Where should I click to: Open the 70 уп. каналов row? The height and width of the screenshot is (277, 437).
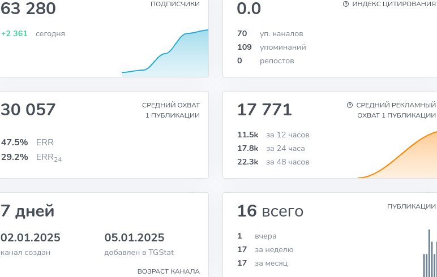point(270,33)
